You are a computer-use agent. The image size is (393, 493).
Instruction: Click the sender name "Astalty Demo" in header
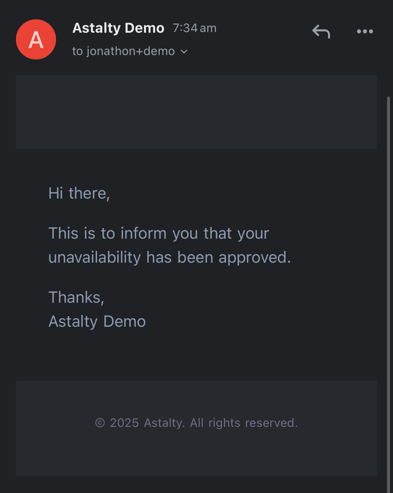pos(118,28)
